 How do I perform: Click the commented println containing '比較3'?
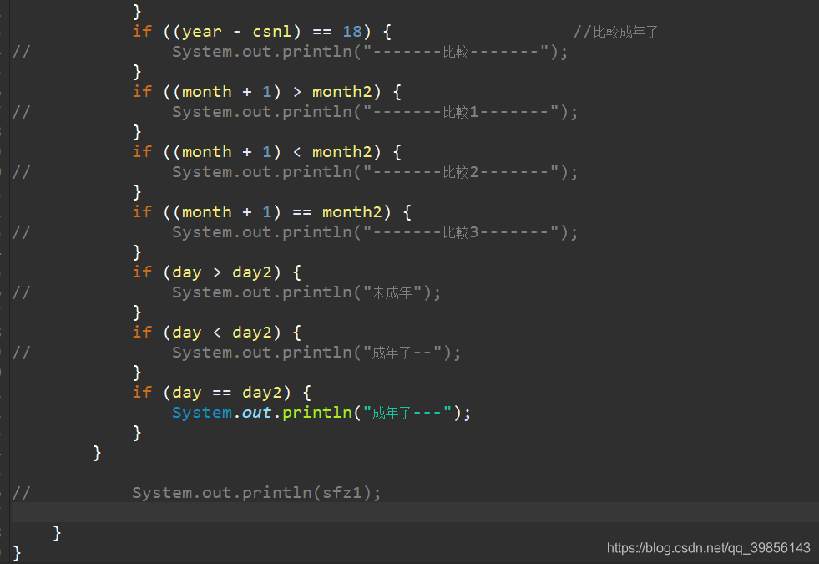[x=375, y=232]
